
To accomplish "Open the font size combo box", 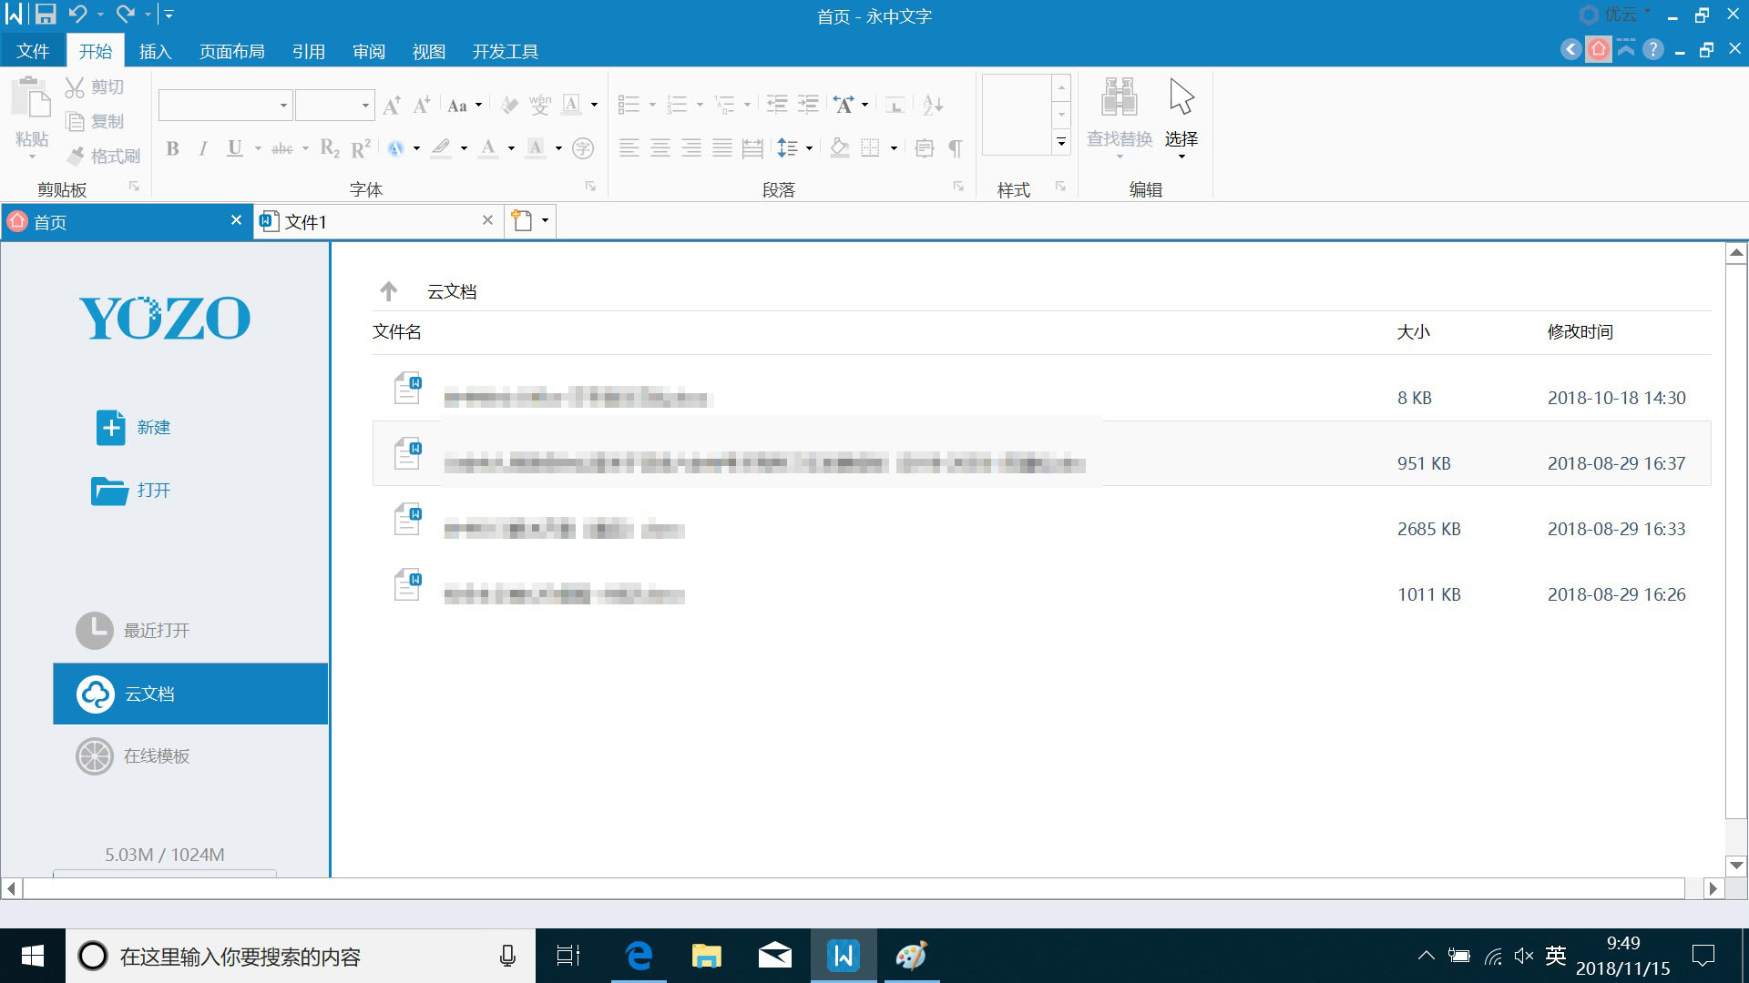I will 334,106.
